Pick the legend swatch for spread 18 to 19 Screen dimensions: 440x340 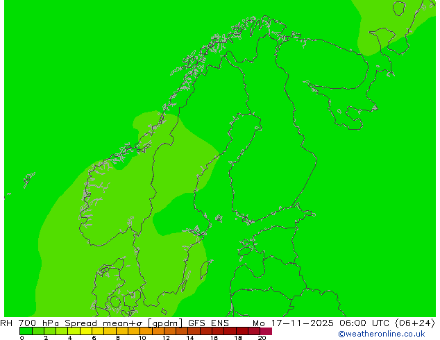point(242,331)
